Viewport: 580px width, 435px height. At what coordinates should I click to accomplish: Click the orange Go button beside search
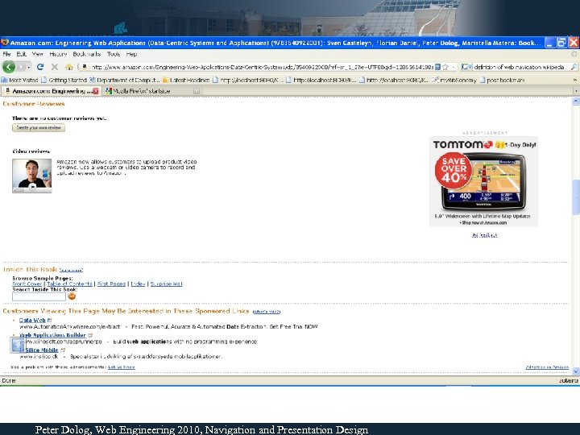pyautogui.click(x=72, y=296)
